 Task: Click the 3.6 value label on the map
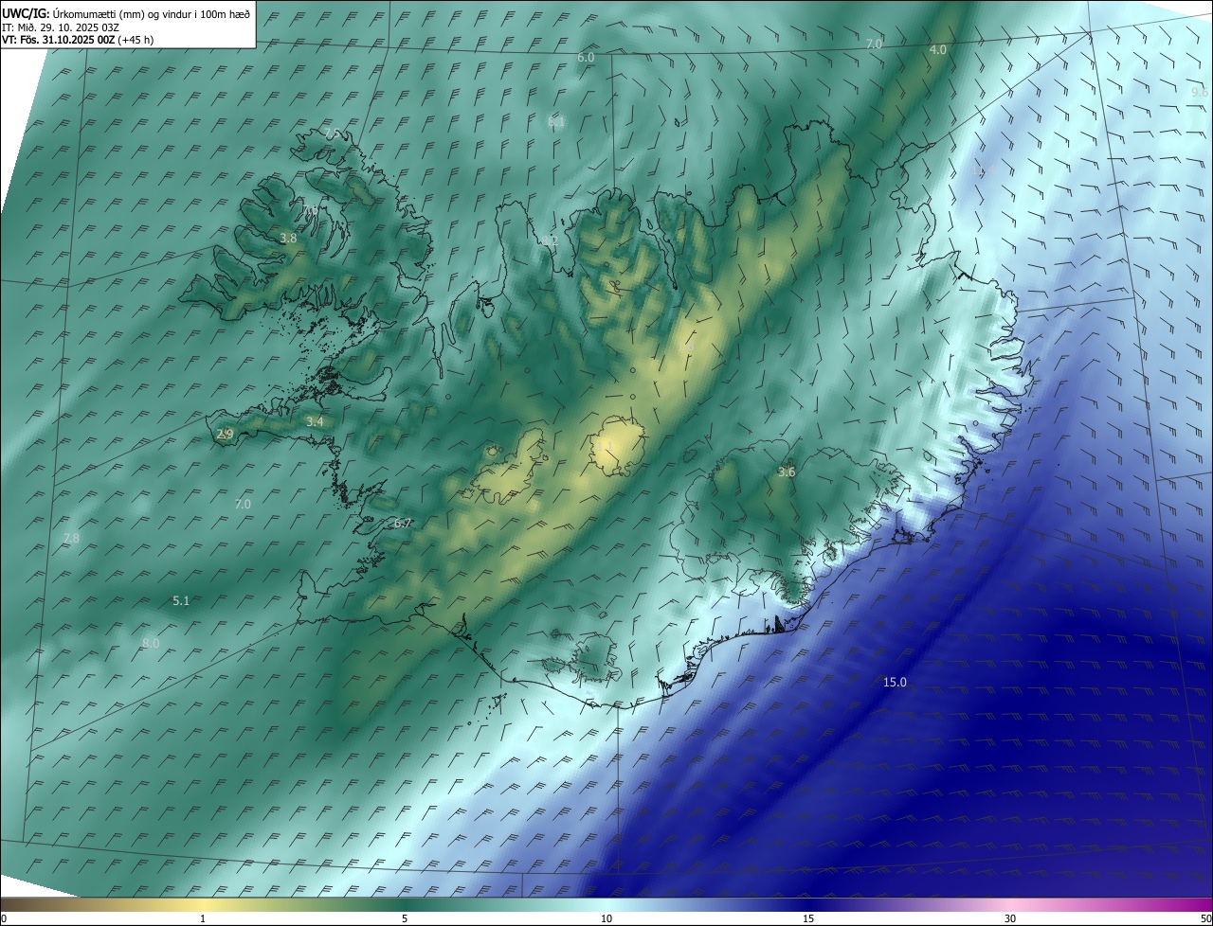787,472
